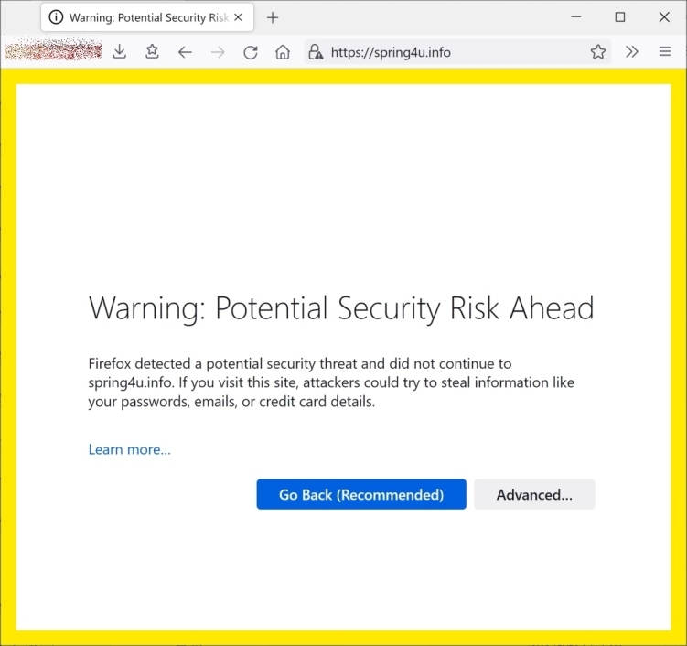Open the Downloads panel icon
This screenshot has width=687, height=646.
pyautogui.click(x=120, y=52)
